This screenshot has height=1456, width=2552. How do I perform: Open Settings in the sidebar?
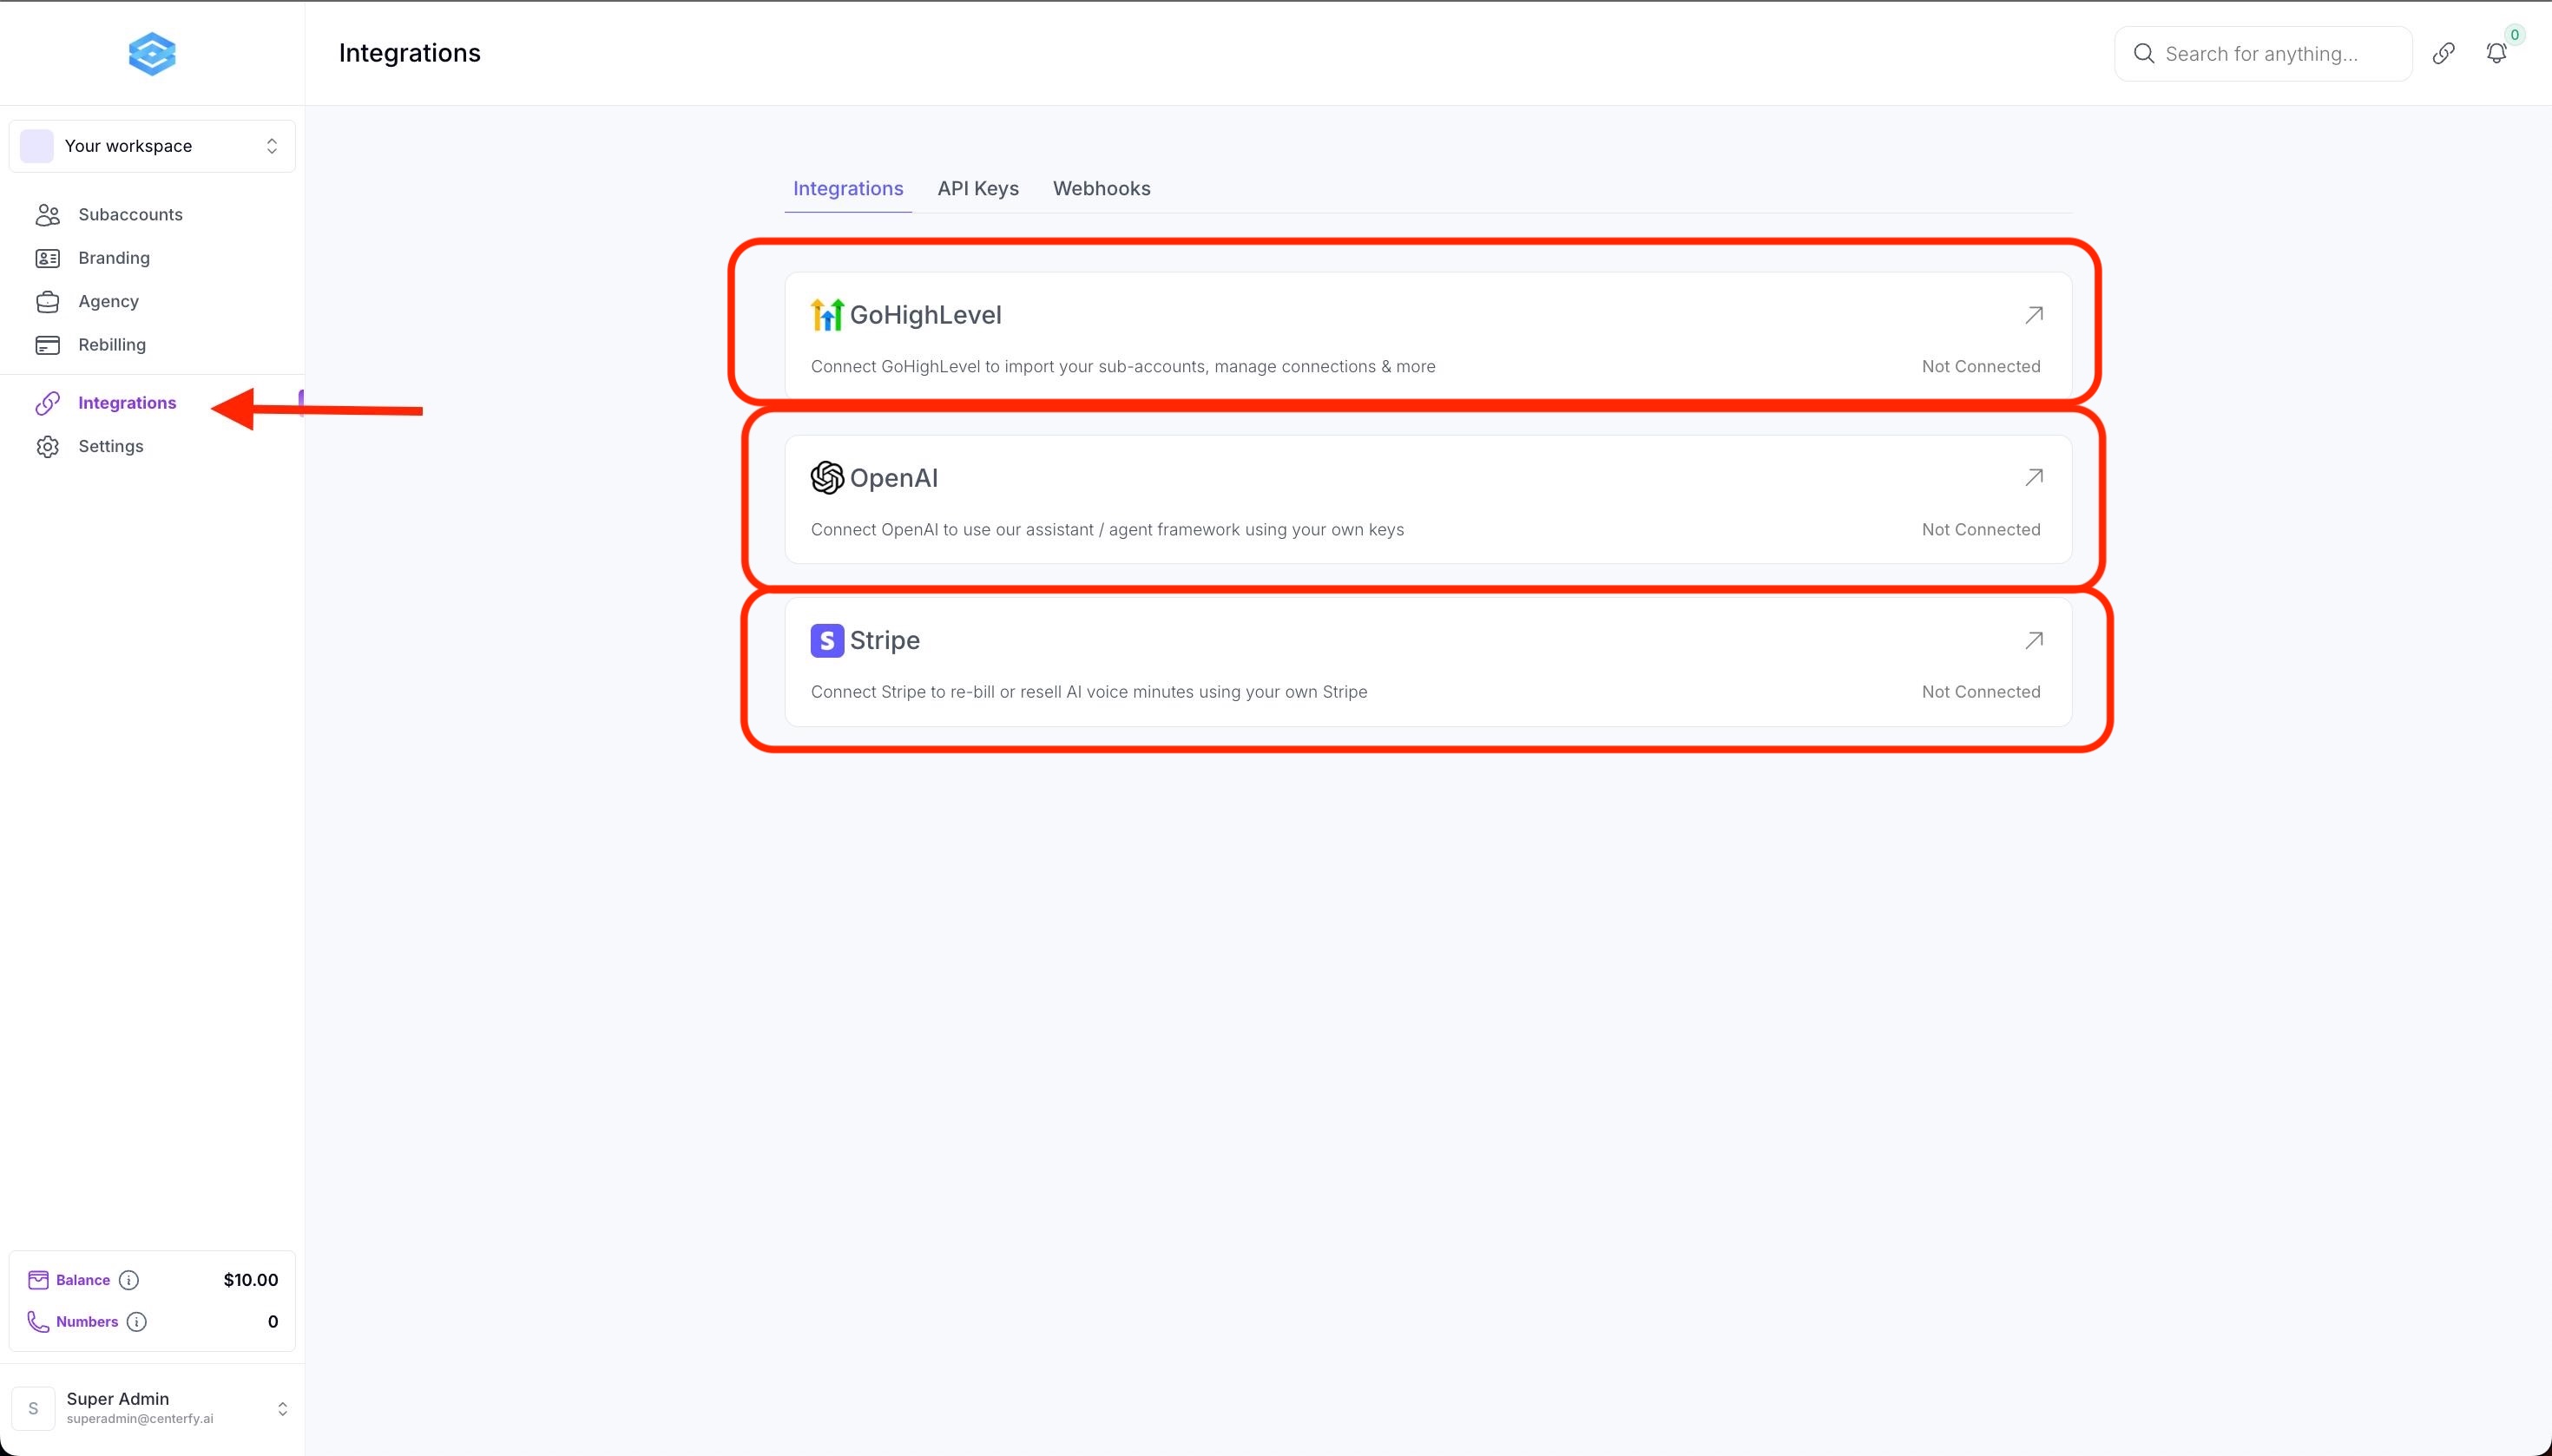coord(110,446)
